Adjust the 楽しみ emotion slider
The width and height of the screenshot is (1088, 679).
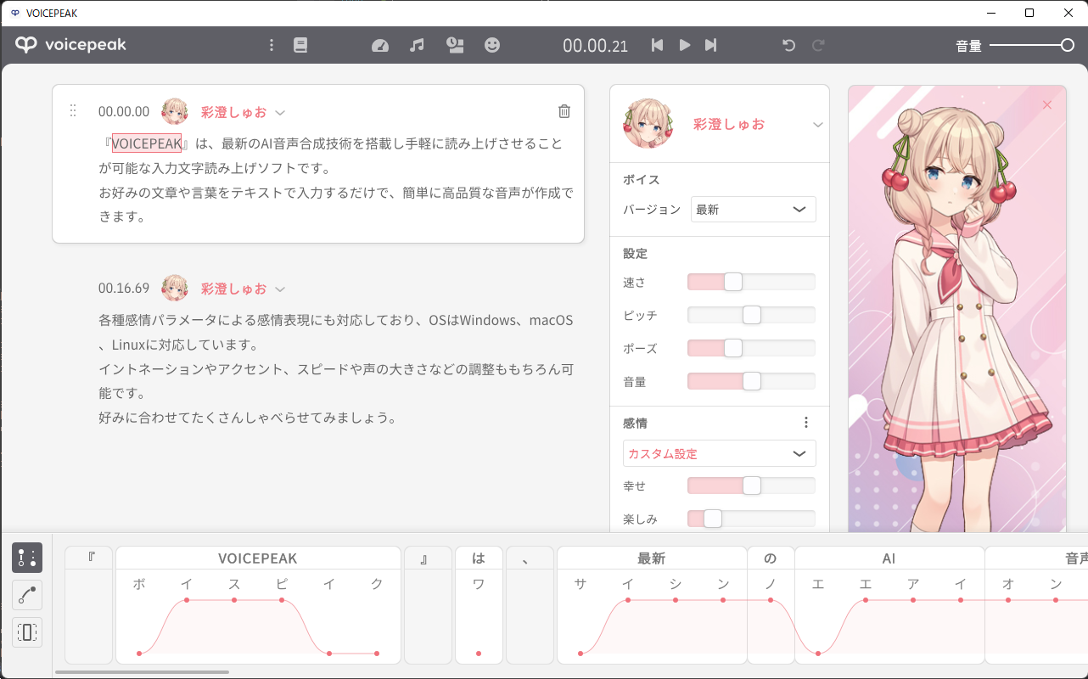tap(751, 519)
